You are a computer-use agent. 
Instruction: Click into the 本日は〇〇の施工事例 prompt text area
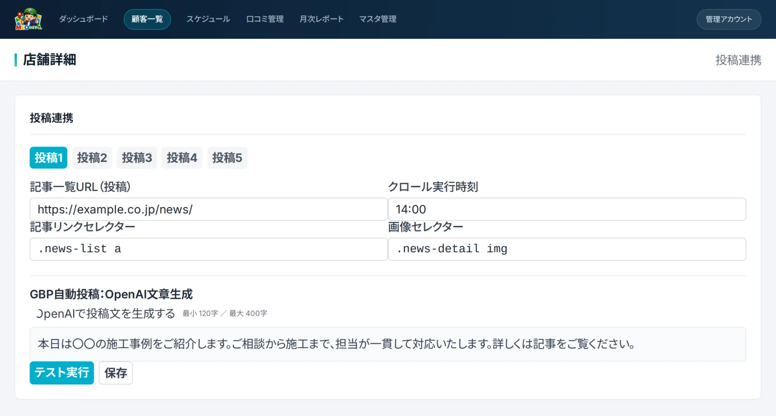pyautogui.click(x=388, y=344)
